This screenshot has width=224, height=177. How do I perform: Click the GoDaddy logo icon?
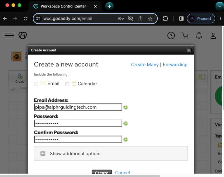23,35
